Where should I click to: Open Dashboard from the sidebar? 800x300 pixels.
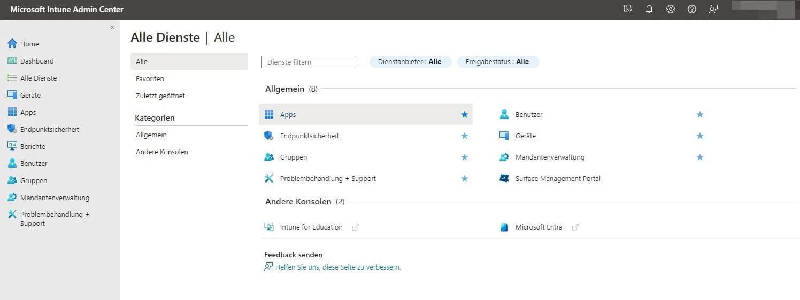tap(37, 61)
